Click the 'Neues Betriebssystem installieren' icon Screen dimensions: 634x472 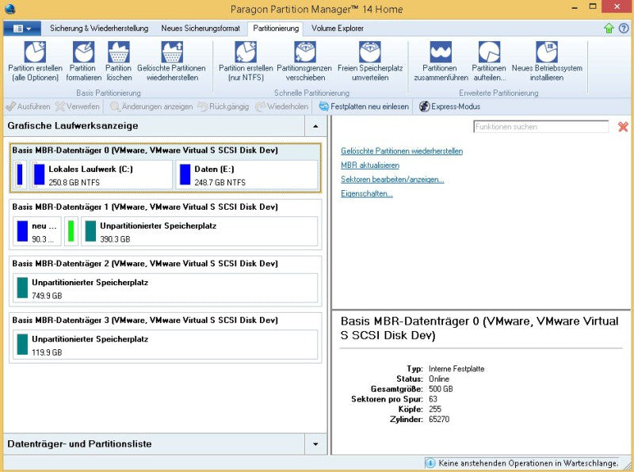tap(547, 52)
